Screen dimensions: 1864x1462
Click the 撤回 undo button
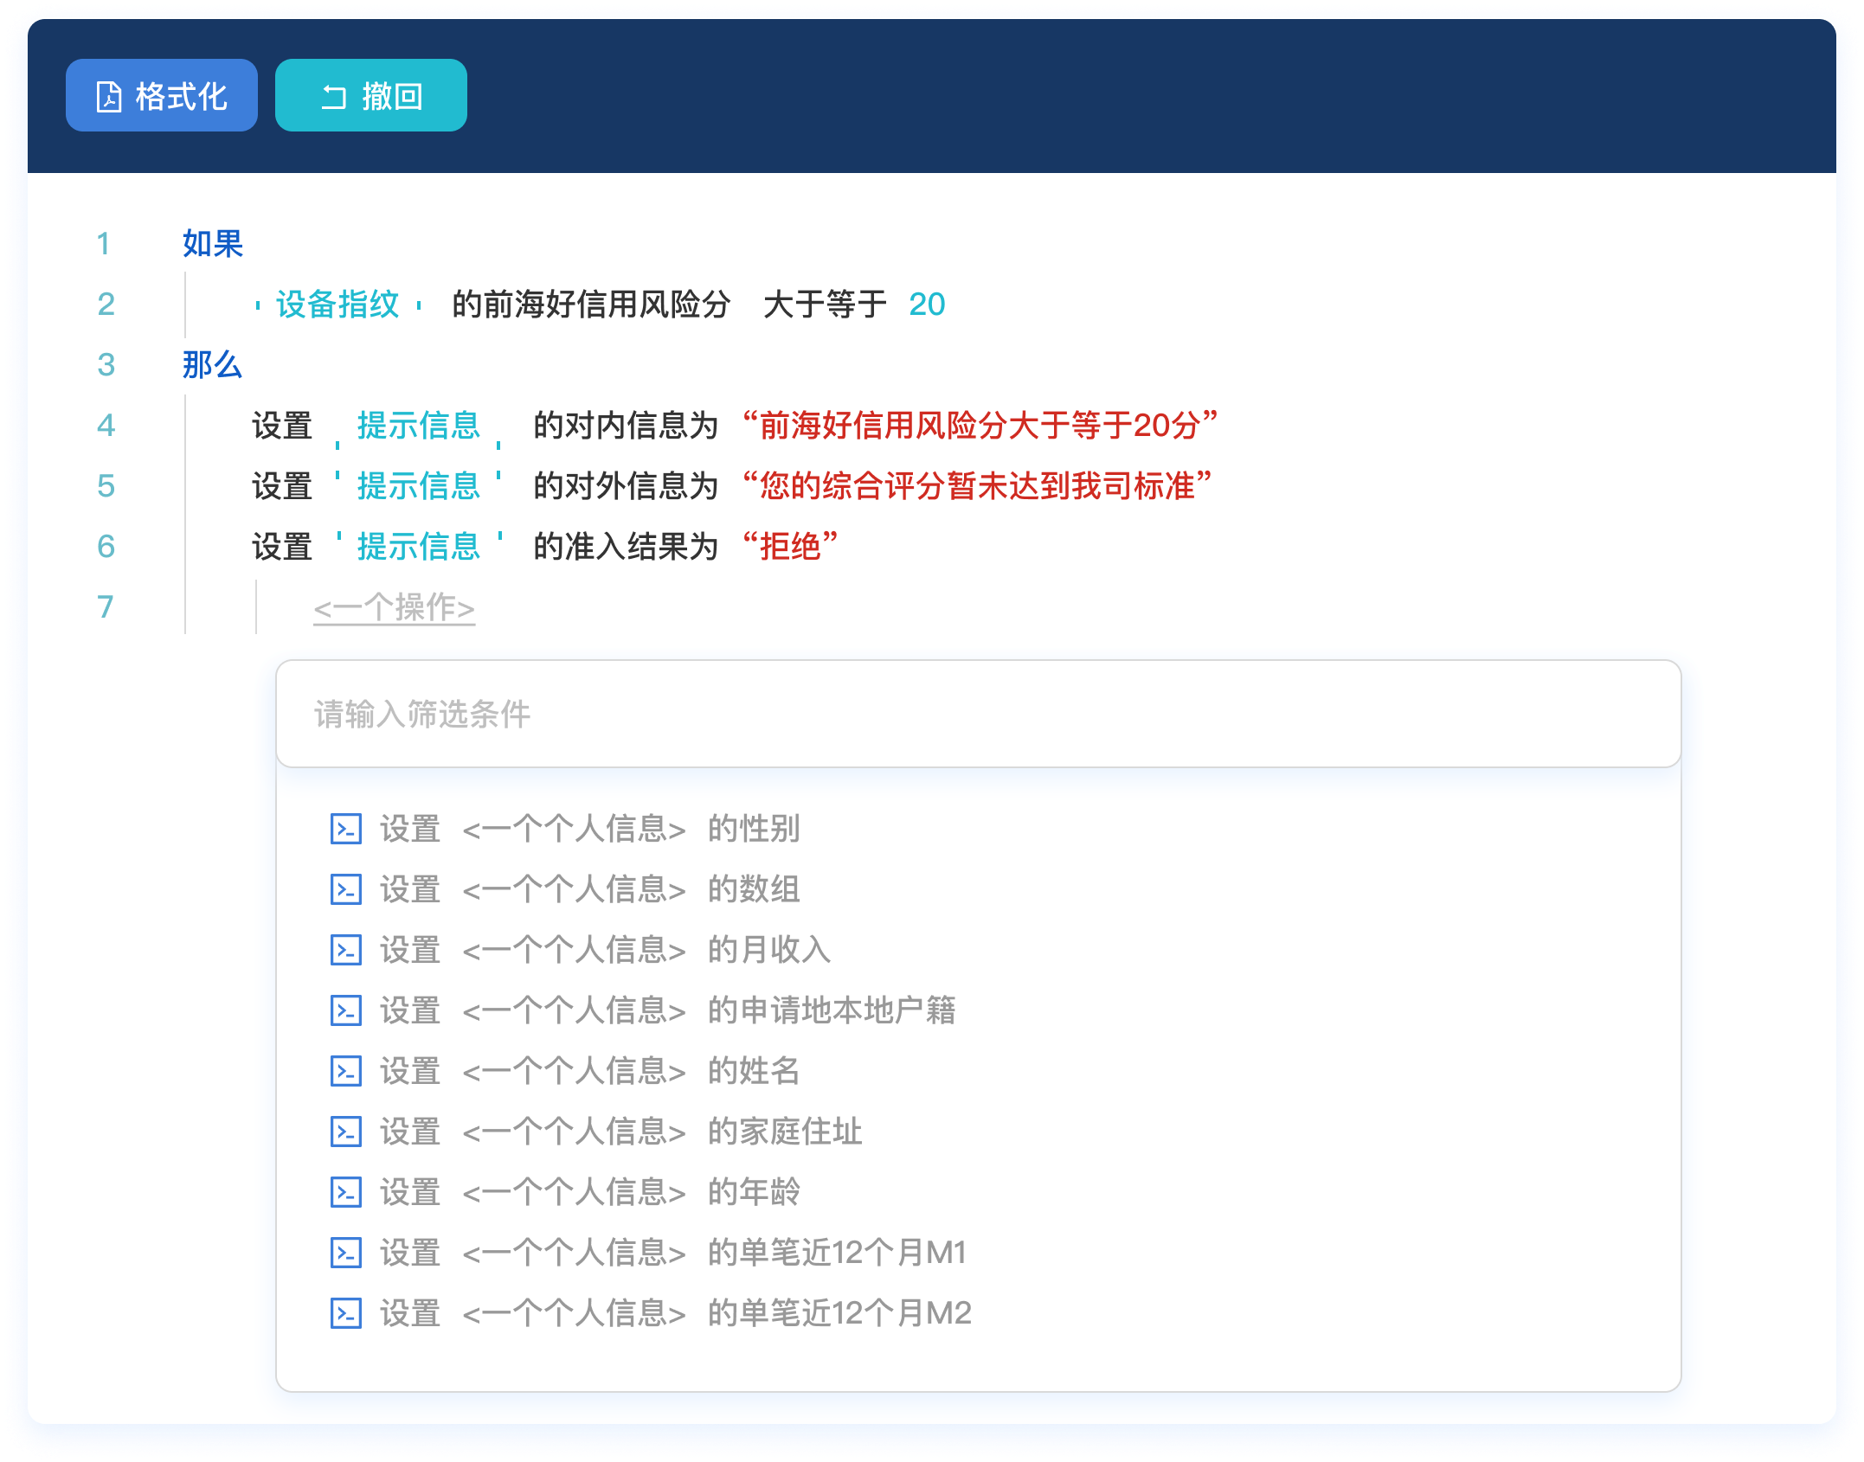point(371,95)
